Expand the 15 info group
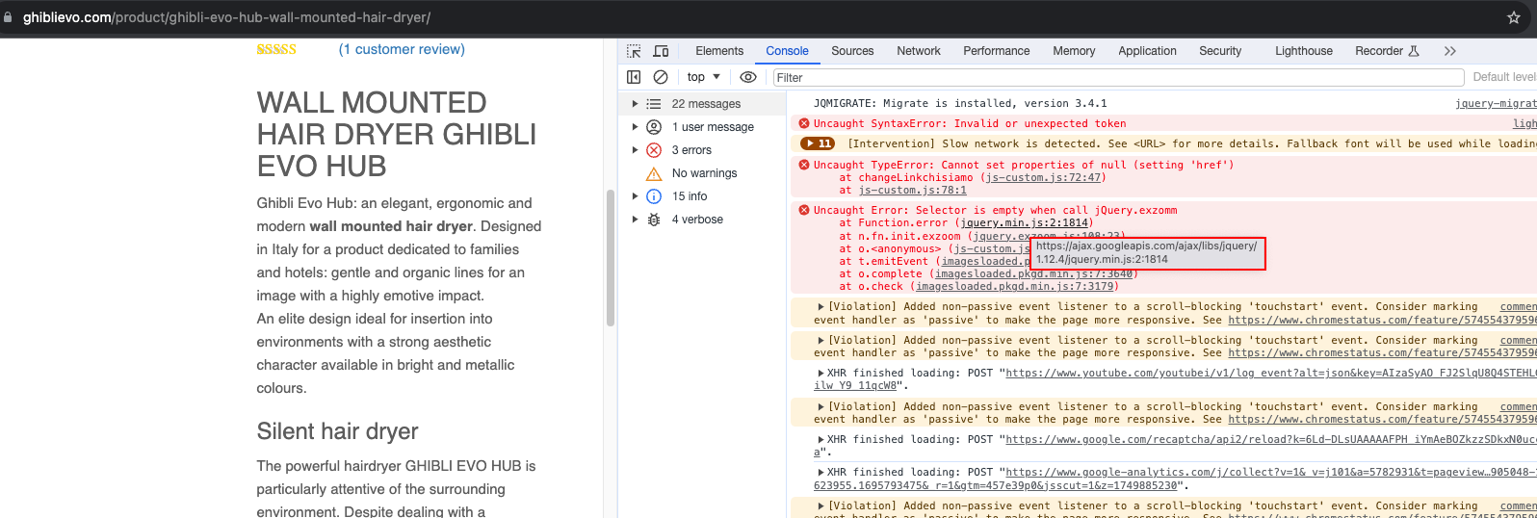1537x518 pixels. 635,196
